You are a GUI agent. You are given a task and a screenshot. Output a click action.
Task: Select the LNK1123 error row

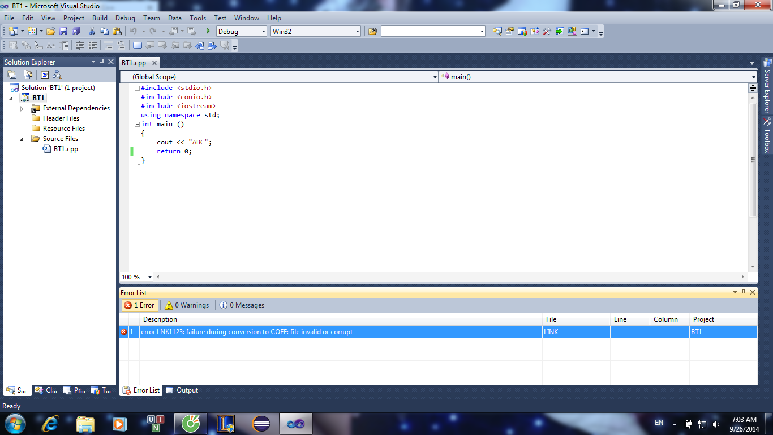pyautogui.click(x=340, y=332)
